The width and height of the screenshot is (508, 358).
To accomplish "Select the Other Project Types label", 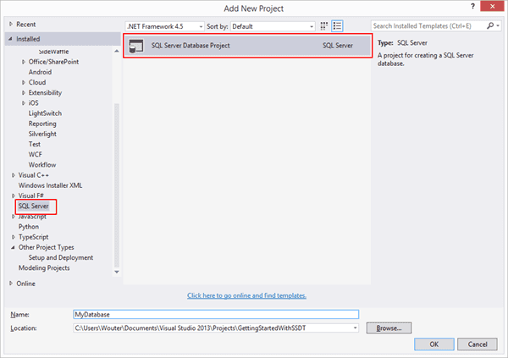I will (47, 247).
